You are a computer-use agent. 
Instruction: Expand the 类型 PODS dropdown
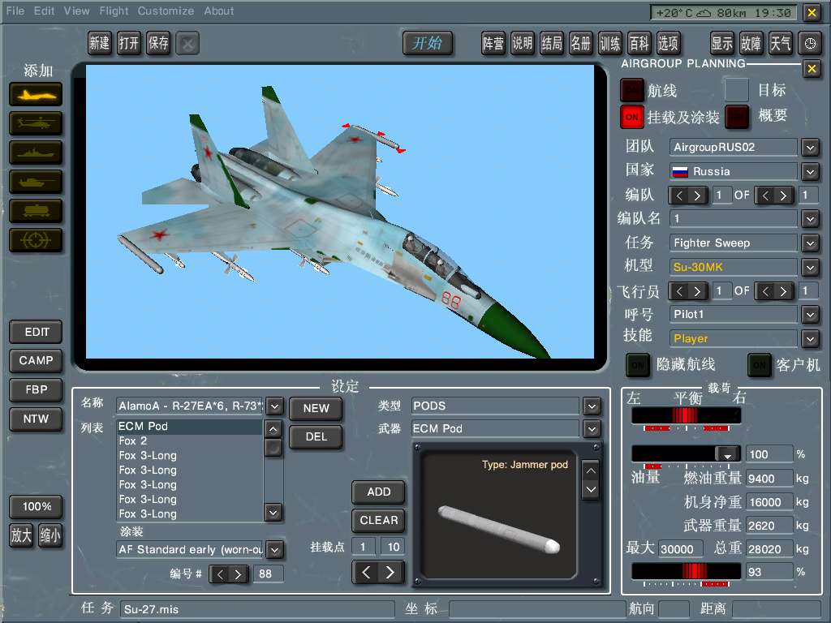coord(592,406)
